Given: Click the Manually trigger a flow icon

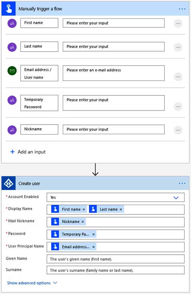Looking at the screenshot, I should pyautogui.click(x=9, y=9).
